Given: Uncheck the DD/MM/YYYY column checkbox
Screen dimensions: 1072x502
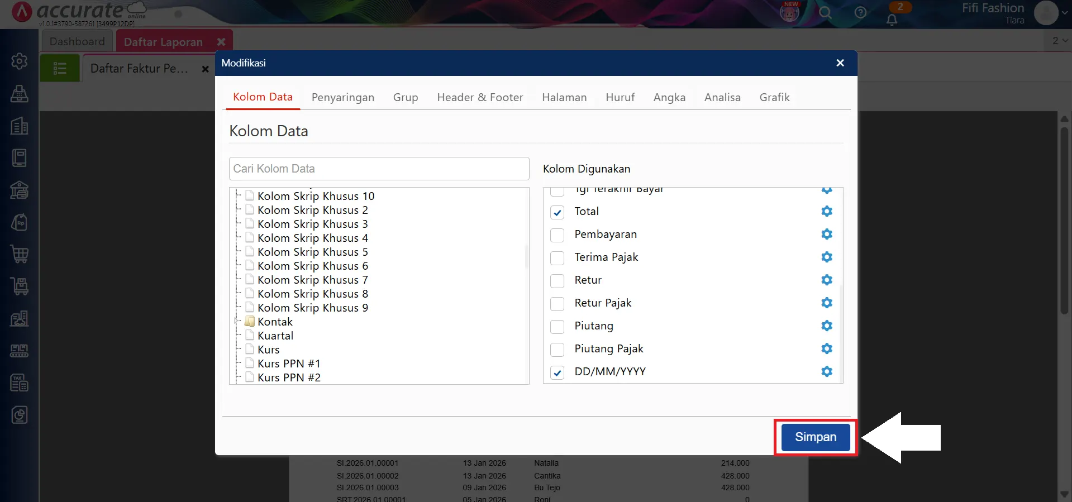Looking at the screenshot, I should click(x=557, y=372).
